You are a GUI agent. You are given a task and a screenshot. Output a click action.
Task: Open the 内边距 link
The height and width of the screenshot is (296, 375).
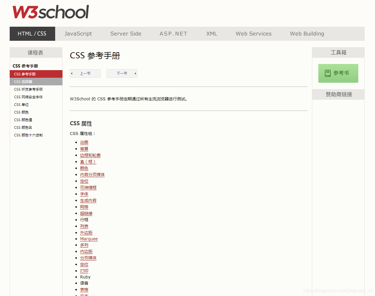click(x=86, y=251)
